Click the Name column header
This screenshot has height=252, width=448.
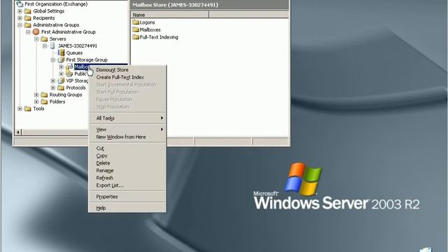(x=170, y=15)
